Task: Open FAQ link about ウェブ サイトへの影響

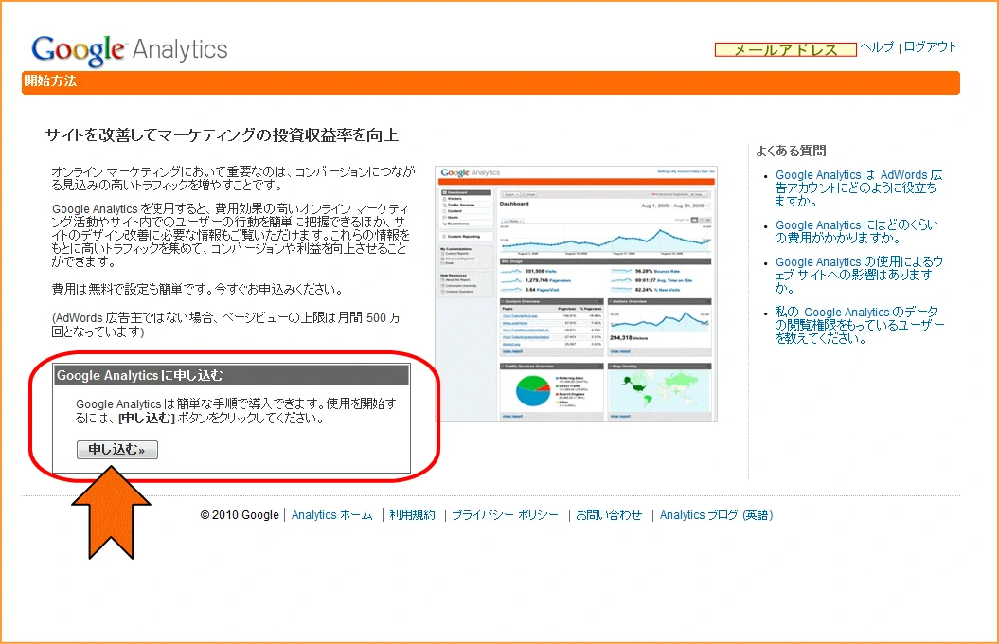Action: point(858,275)
